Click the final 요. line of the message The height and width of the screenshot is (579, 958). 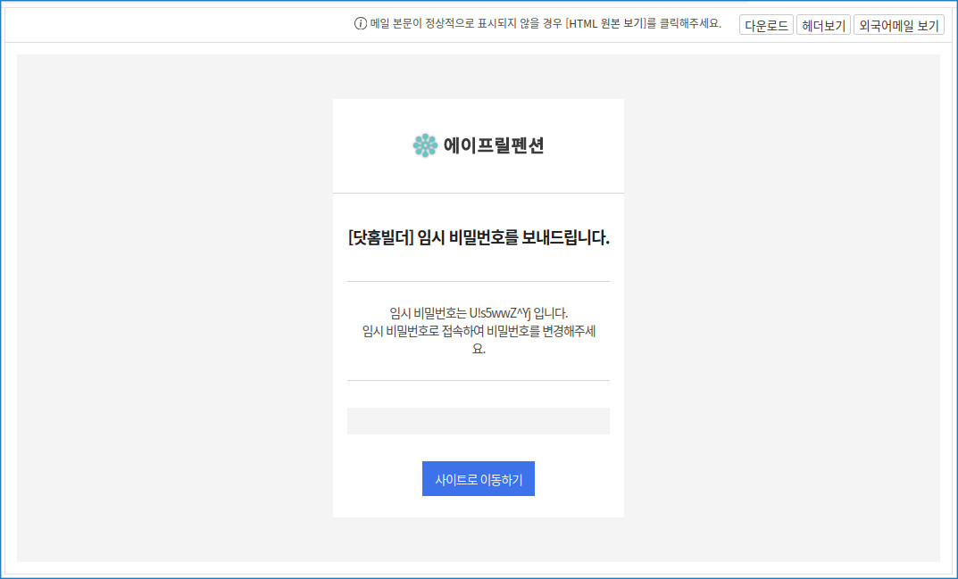pyautogui.click(x=479, y=349)
